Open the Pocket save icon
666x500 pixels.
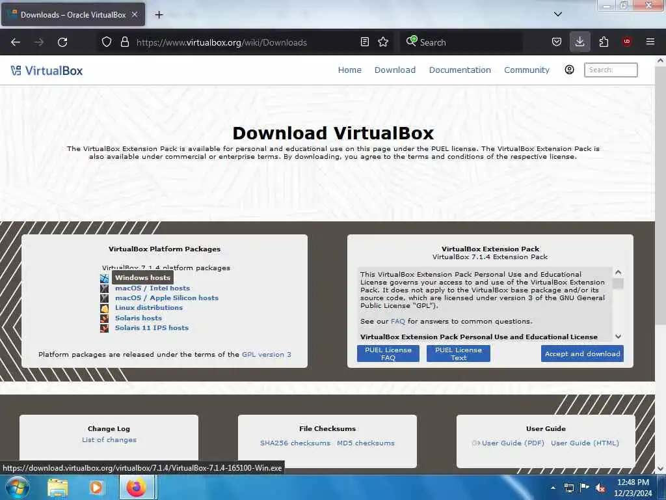557,42
